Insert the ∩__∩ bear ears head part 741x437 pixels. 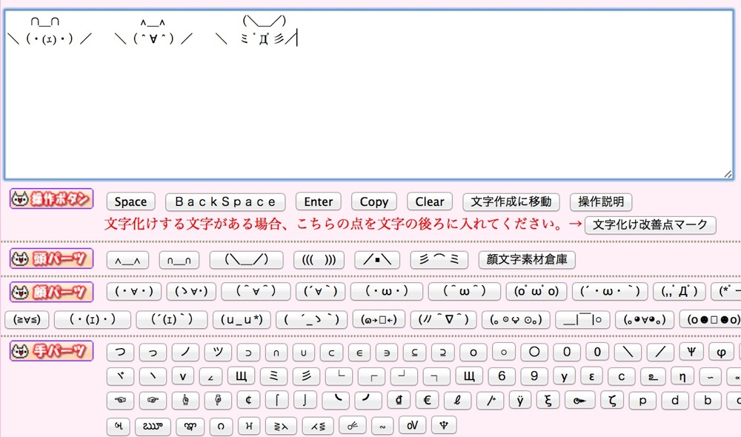[179, 260]
